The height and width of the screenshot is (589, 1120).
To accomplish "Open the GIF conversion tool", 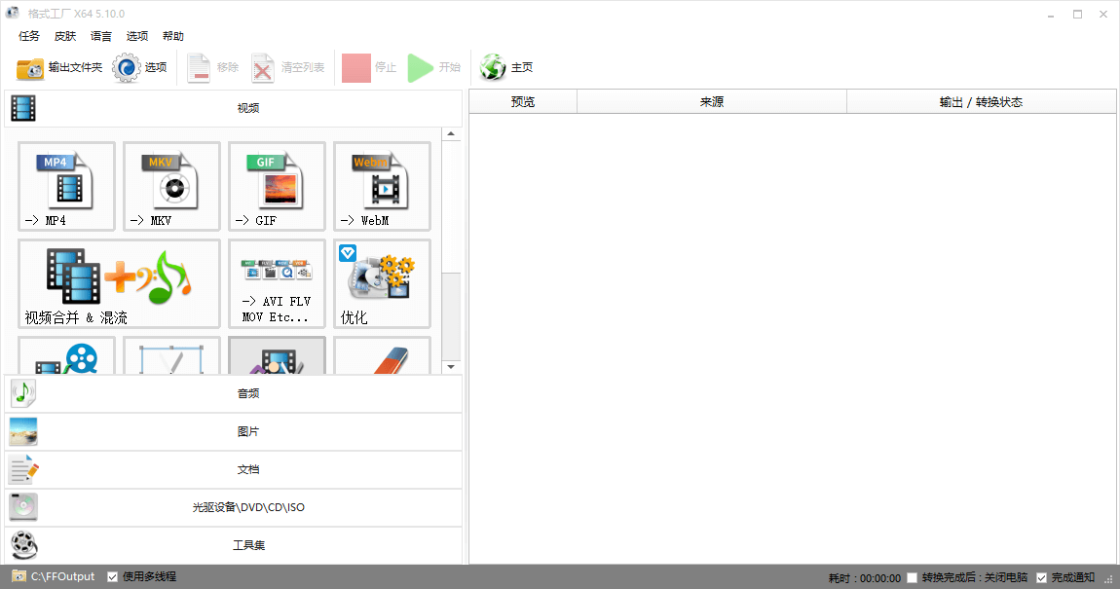I will (x=277, y=185).
